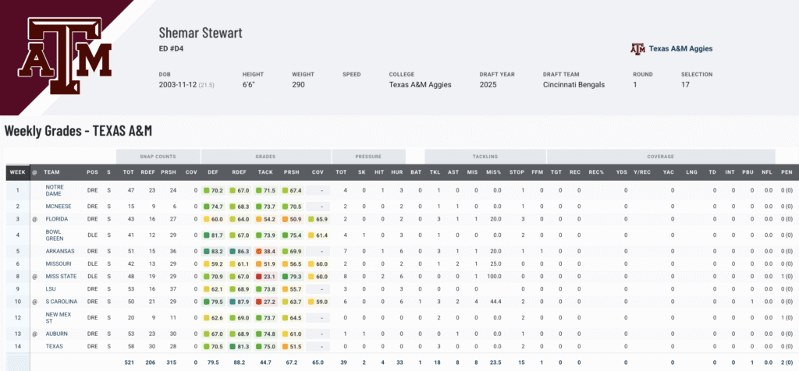
Task: Click the weight value 290
Action: coord(298,85)
